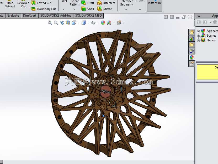Select the Scenes folder in tree
The image size is (218, 164).
[209, 36]
